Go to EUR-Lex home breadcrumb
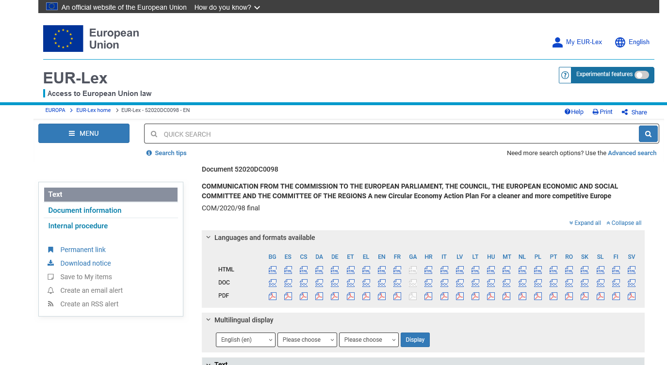This screenshot has height=365, width=667. (94, 110)
